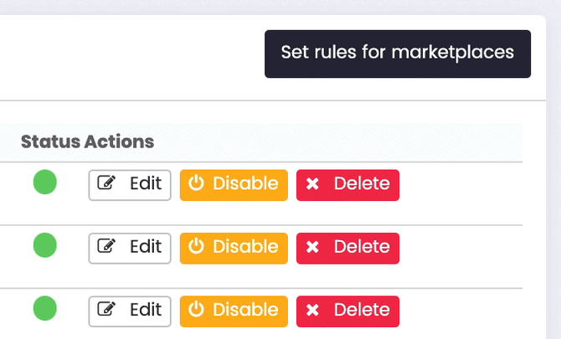Click the pencil icon in first row's Edit
Viewport: 561px width, 339px height.
tap(106, 184)
